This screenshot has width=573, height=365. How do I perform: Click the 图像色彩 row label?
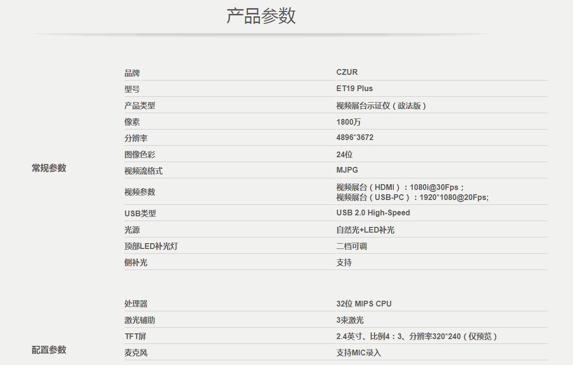coord(140,154)
